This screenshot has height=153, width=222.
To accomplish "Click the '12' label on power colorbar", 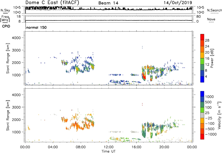I will (207, 65).
